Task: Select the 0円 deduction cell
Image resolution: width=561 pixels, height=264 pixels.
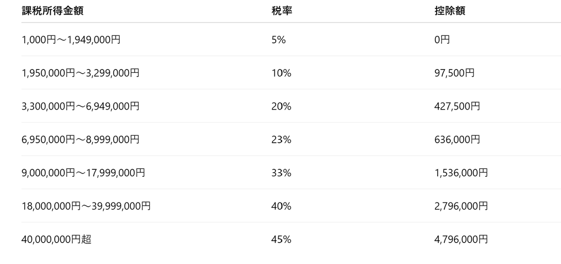Action: tap(442, 40)
